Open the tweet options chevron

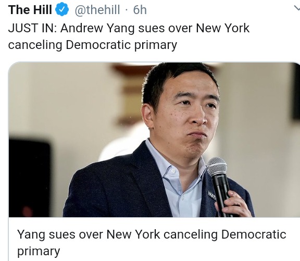[297, 8]
